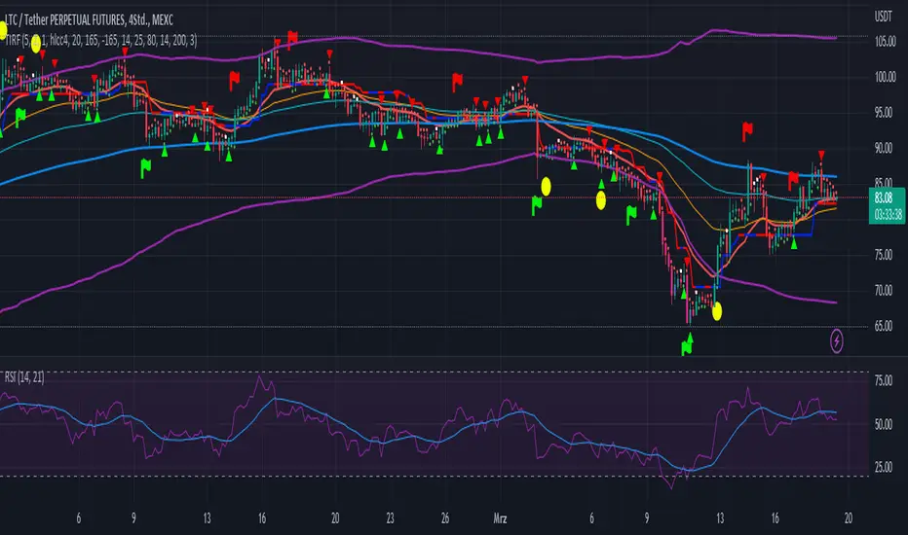Image resolution: width=908 pixels, height=535 pixels.
Task: Click the green 83.08 current price label
Action: coord(887,206)
